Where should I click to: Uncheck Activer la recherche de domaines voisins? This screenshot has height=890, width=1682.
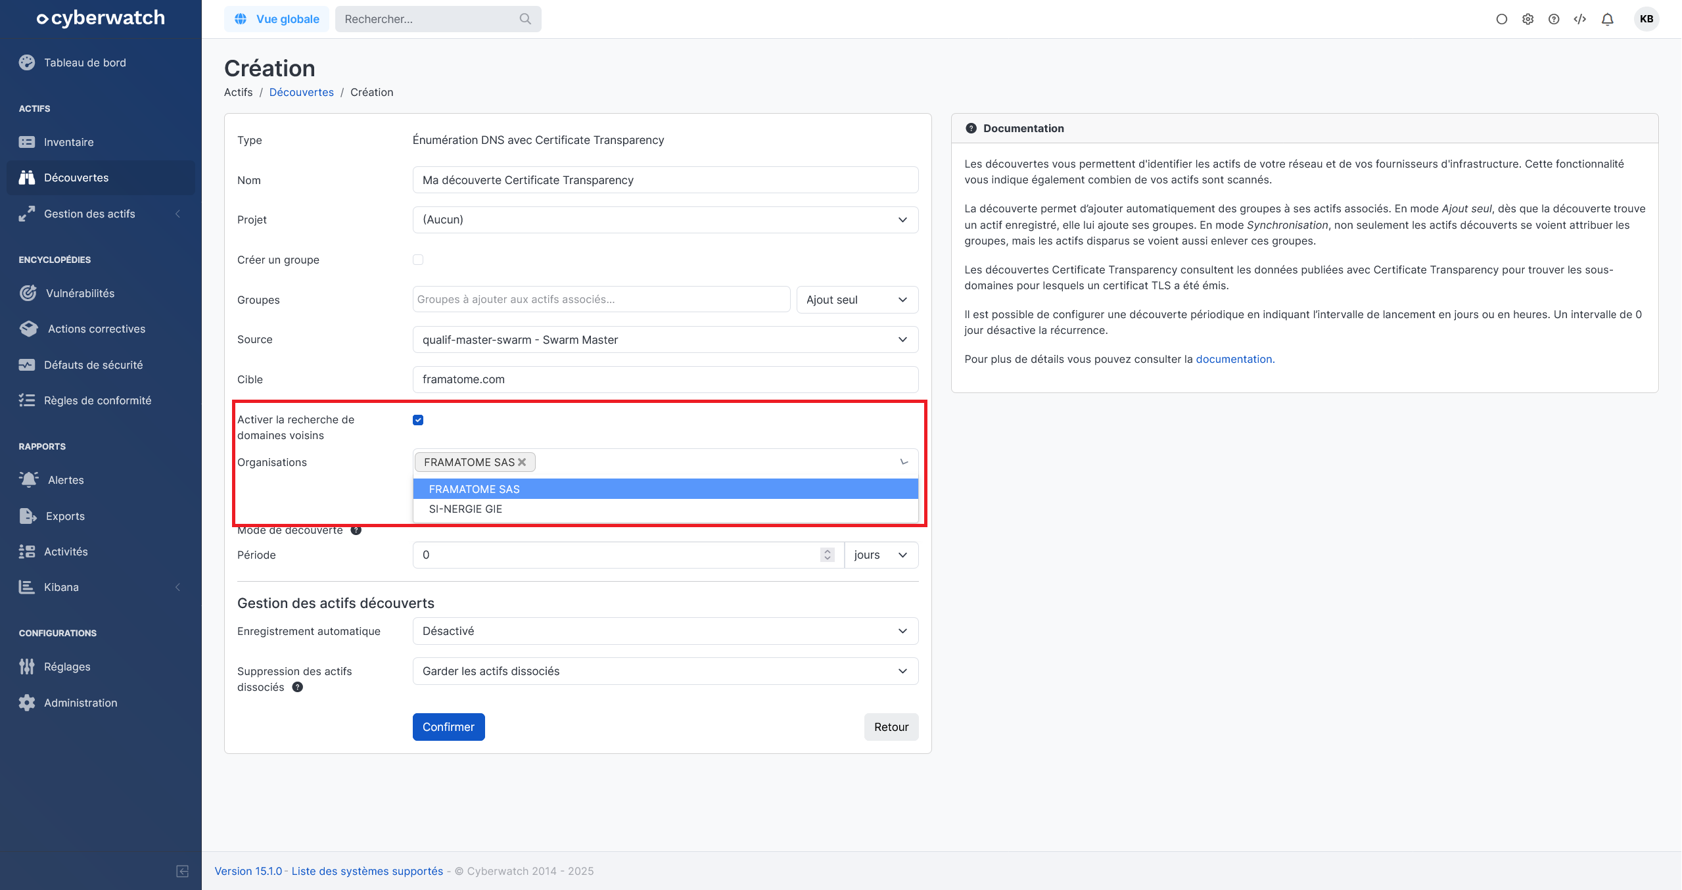point(418,420)
